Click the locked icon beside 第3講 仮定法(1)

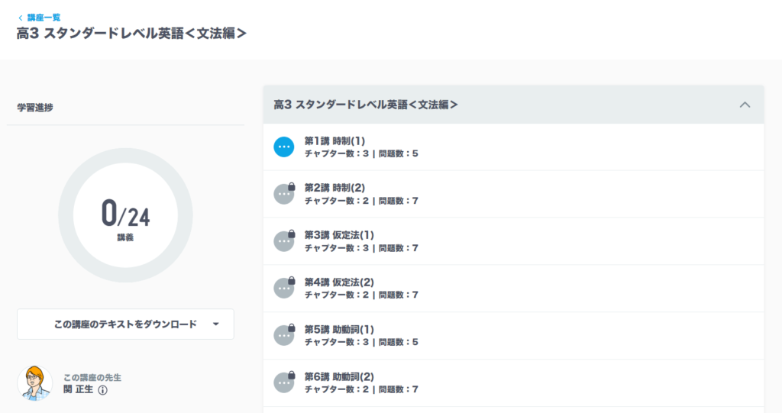point(284,241)
